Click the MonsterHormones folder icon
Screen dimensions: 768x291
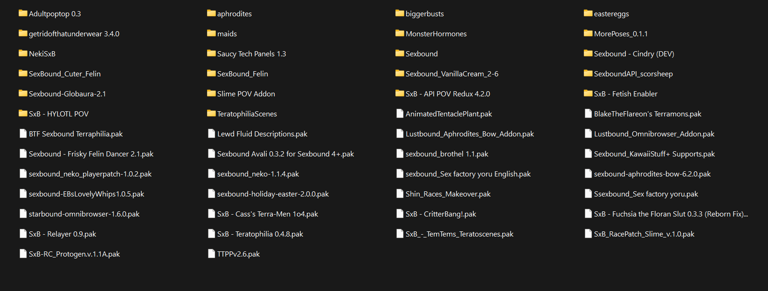point(400,33)
